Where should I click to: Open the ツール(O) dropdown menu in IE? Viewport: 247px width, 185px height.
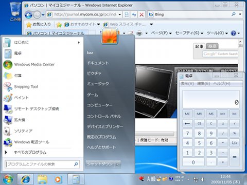click(x=217, y=33)
